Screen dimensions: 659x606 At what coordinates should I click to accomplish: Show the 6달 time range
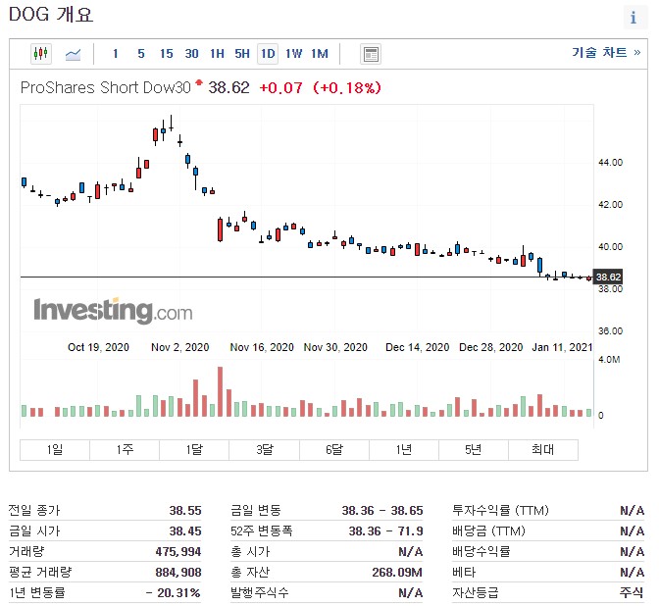334,450
